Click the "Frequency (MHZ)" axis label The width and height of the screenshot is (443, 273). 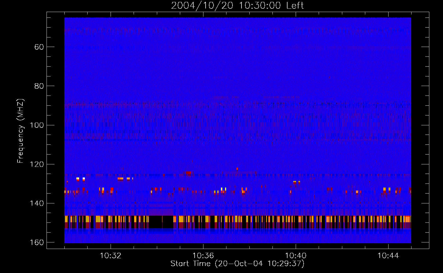click(21, 131)
